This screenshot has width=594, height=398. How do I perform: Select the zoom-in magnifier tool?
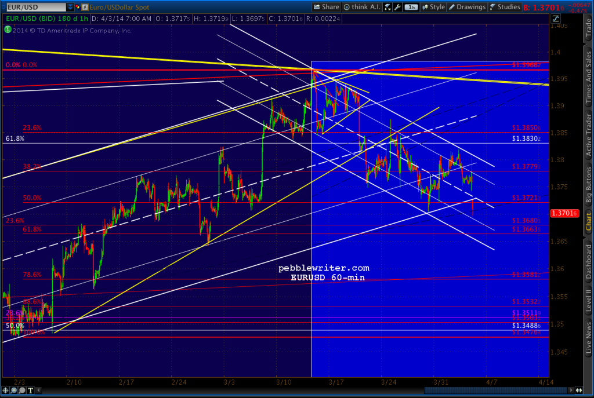tap(13, 390)
